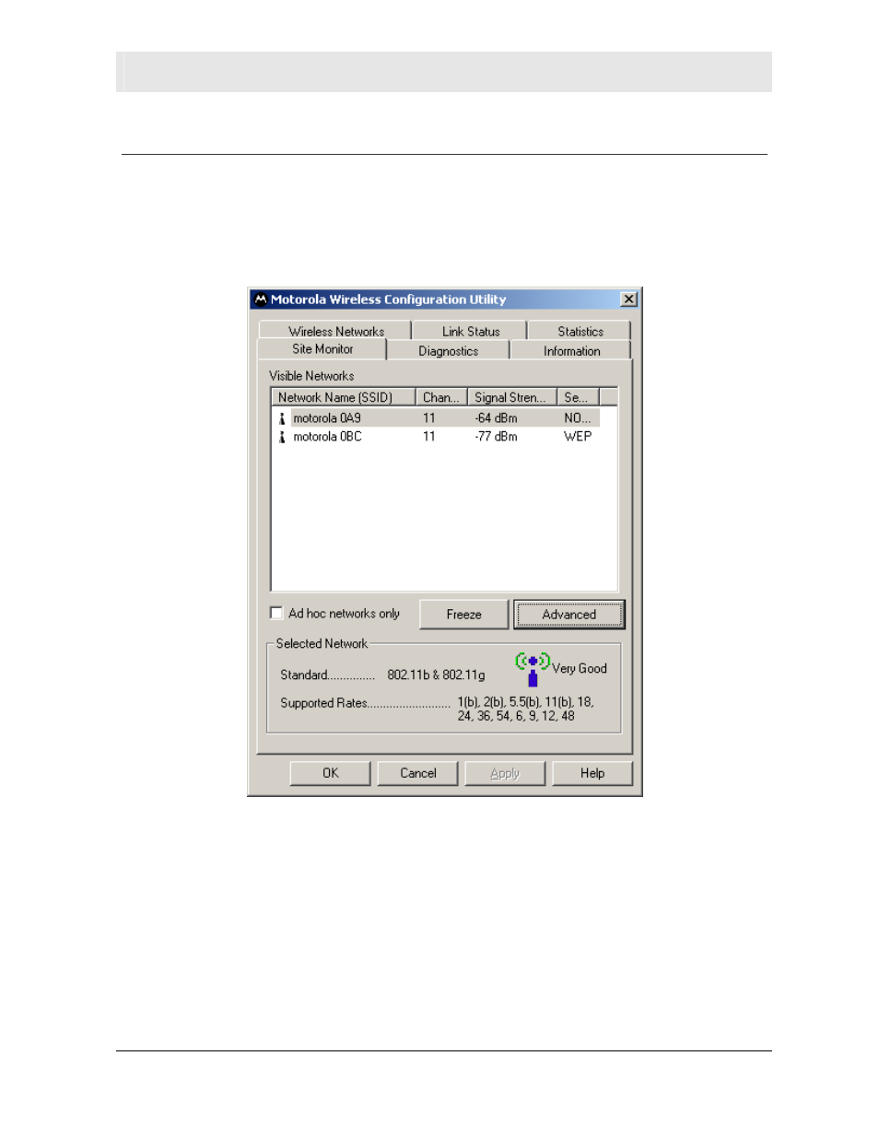Open the Advanced settings button
879x1138 pixels.
[x=569, y=615]
